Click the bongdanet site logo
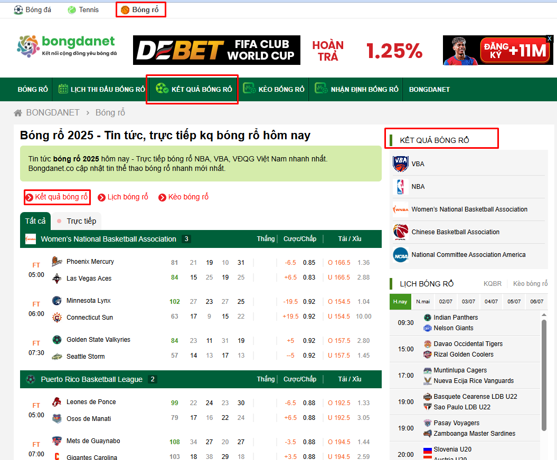 pos(66,46)
